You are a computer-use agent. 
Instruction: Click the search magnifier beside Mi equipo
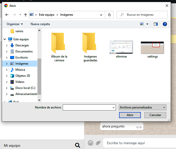[x=78, y=145]
